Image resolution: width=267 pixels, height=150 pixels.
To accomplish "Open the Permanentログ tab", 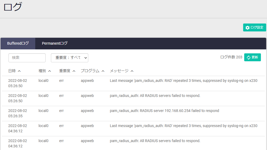I will [x=55, y=43].
